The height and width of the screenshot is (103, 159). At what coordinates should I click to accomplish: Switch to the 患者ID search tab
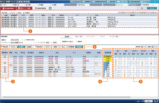[67, 37]
